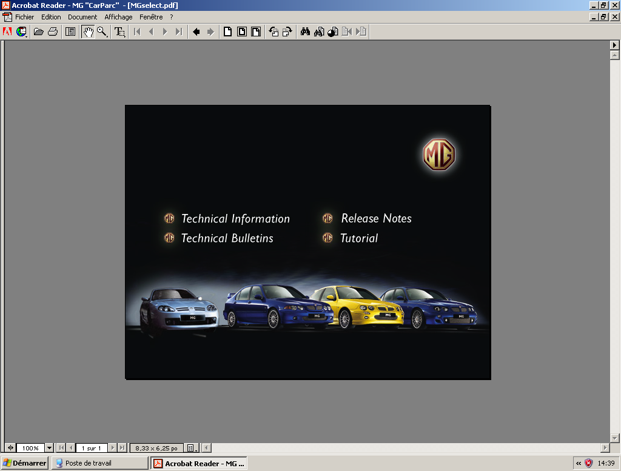Screen dimensions: 621x471
Task: Open the Technical Information link
Action: pyautogui.click(x=236, y=218)
